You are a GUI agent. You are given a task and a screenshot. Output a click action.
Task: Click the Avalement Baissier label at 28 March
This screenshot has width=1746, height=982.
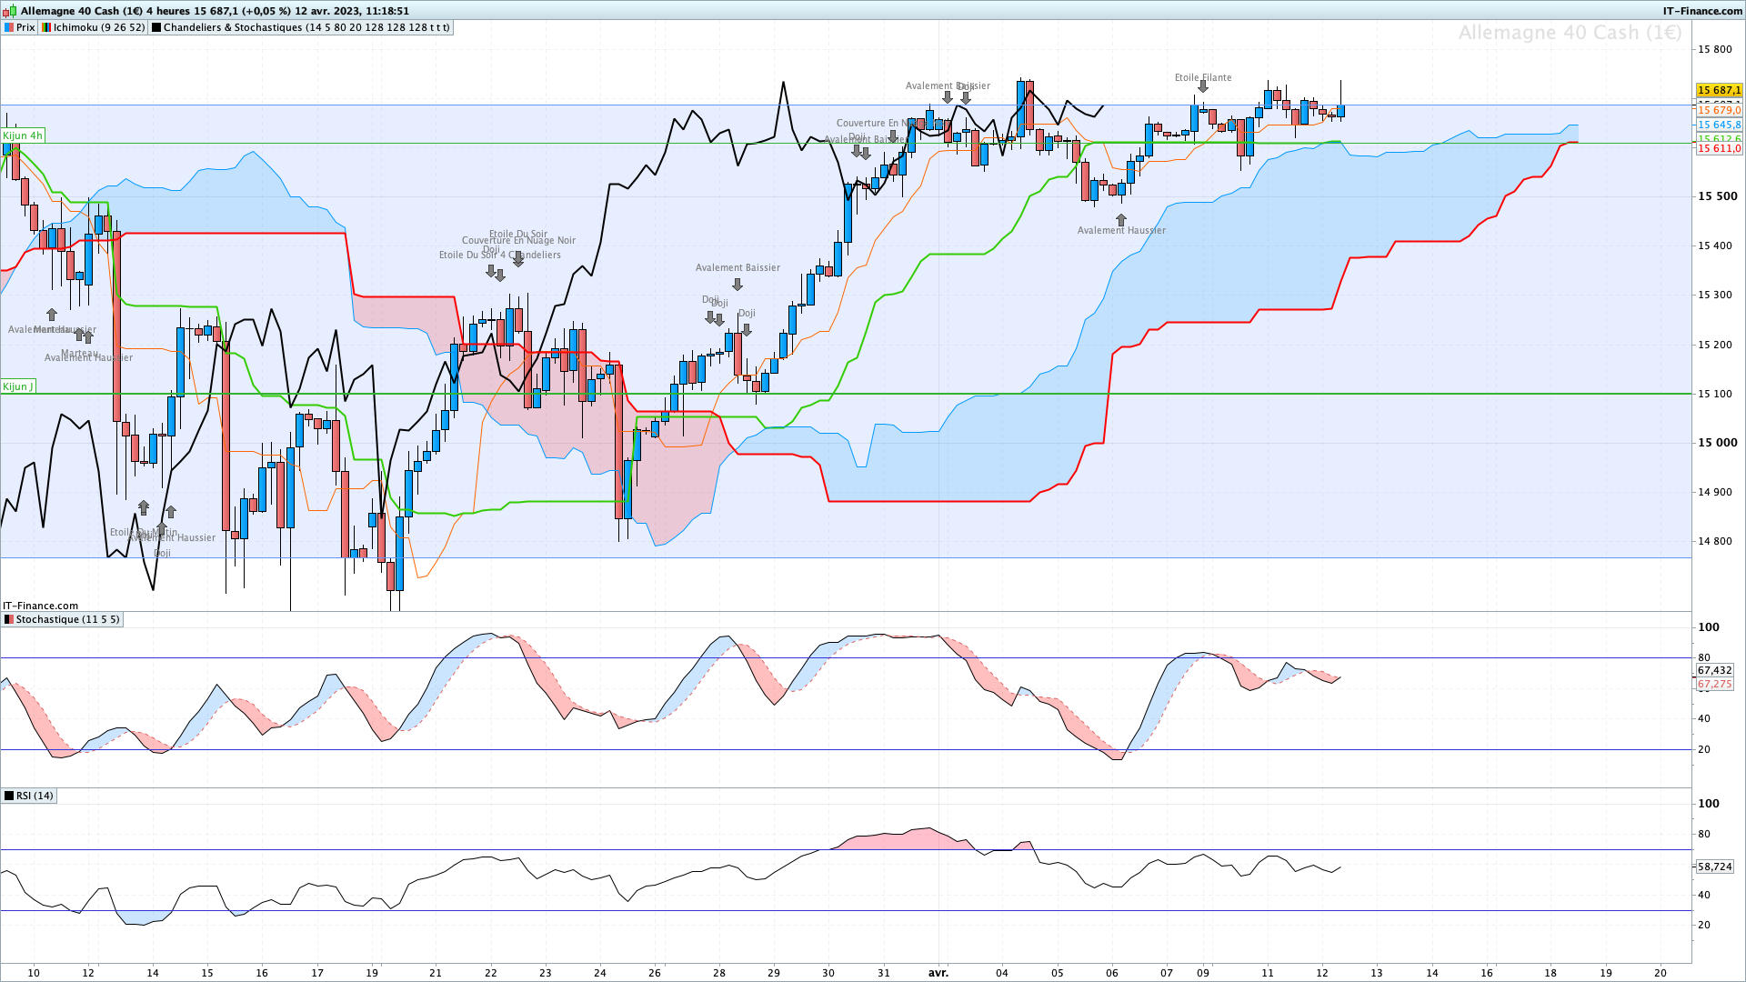[x=738, y=267]
